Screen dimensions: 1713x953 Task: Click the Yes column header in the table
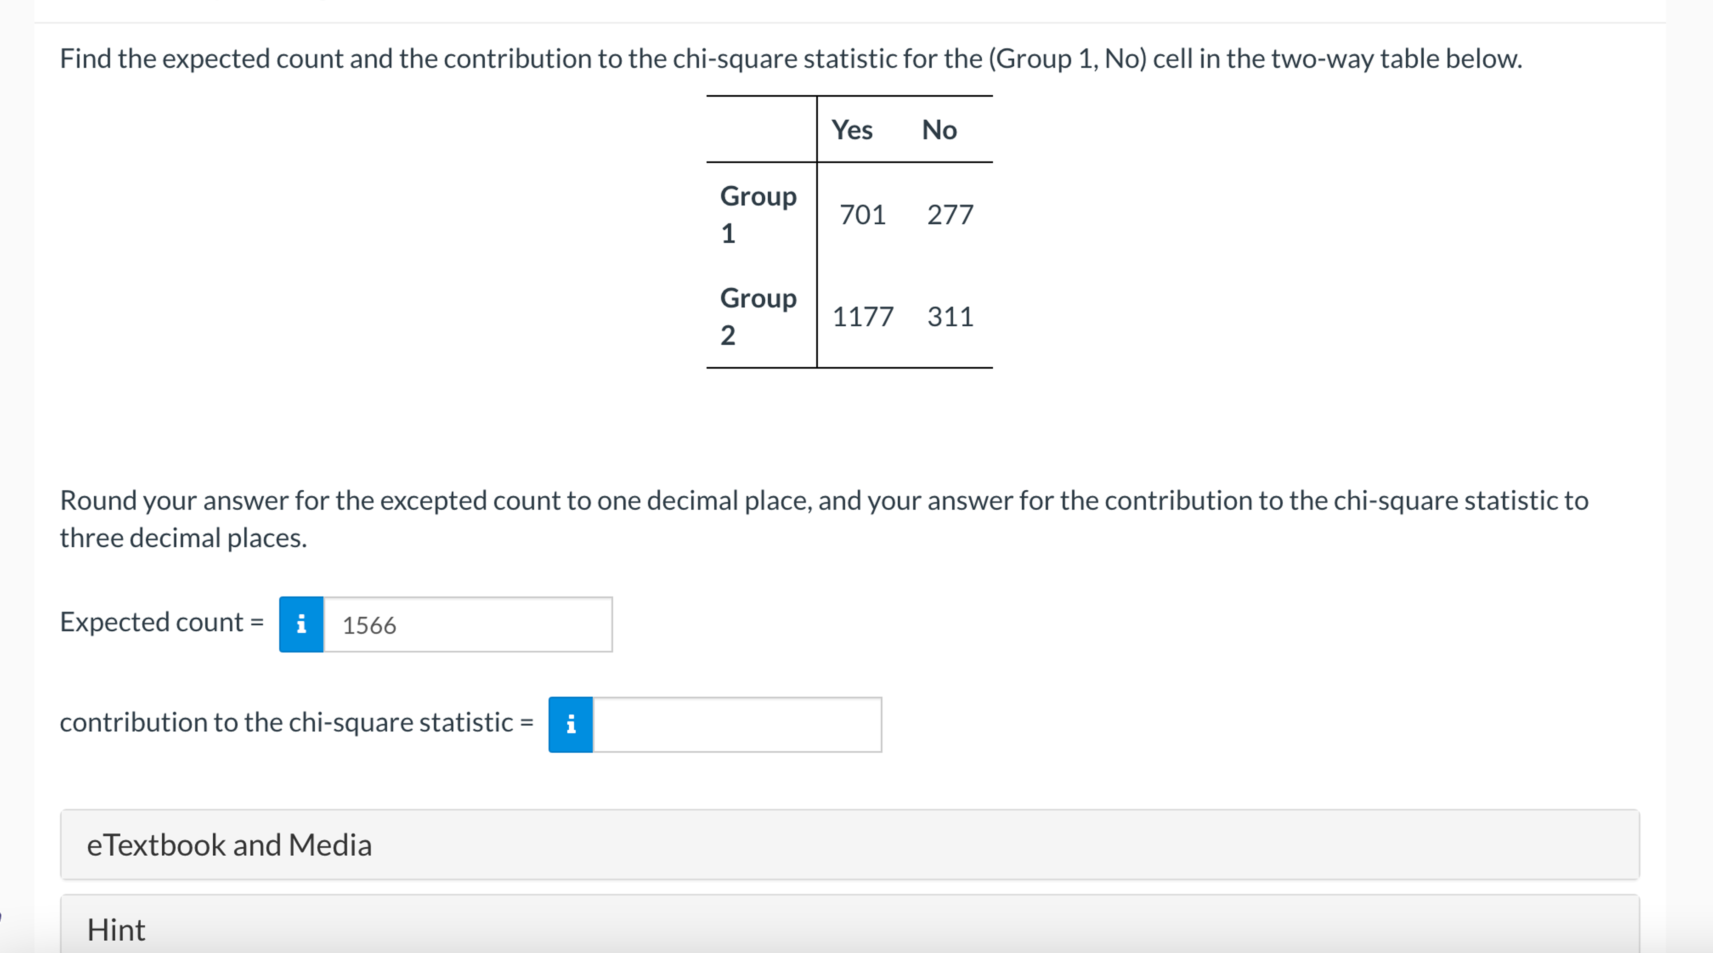tap(853, 129)
